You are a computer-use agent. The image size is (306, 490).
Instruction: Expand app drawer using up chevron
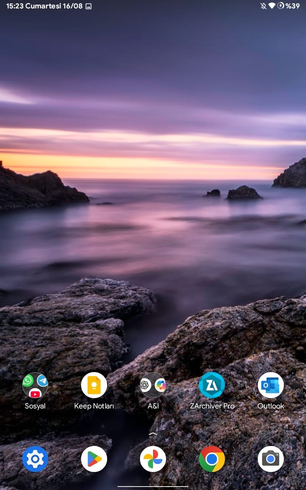[153, 434]
